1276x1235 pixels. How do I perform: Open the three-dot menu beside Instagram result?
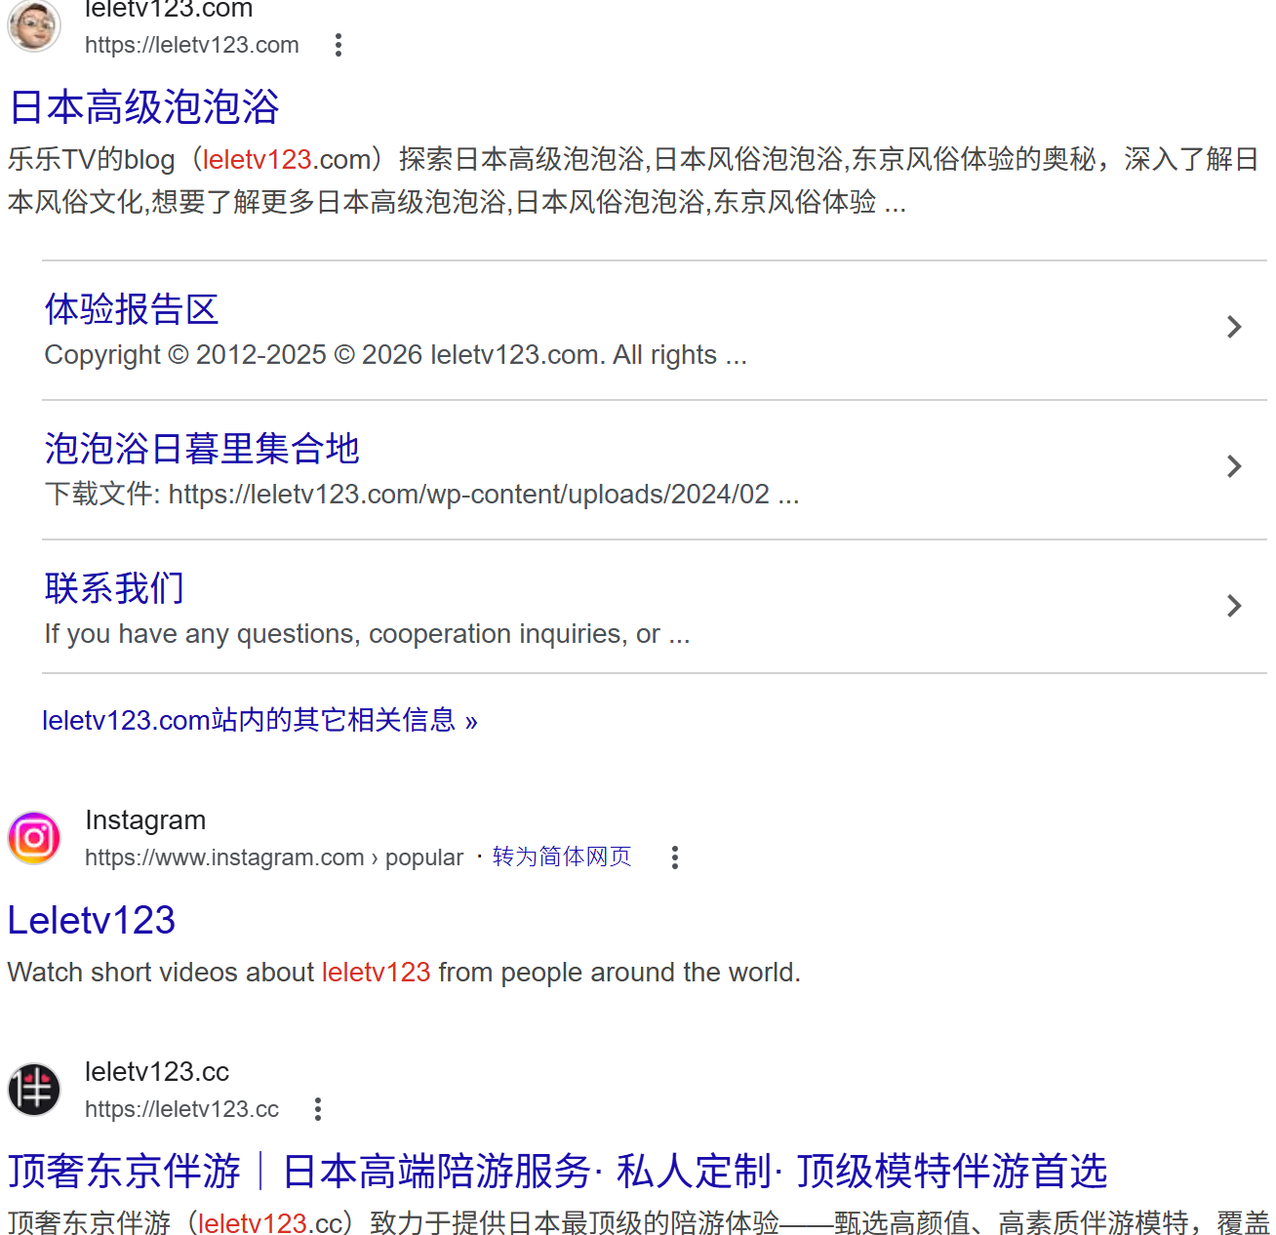click(674, 857)
